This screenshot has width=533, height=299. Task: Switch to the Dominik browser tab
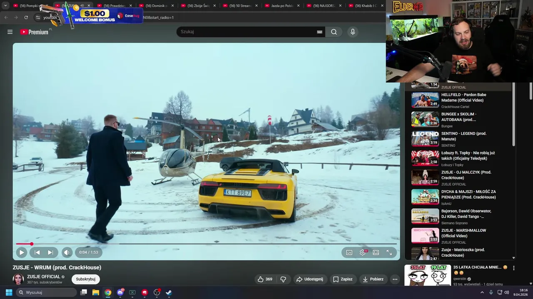(x=157, y=5)
